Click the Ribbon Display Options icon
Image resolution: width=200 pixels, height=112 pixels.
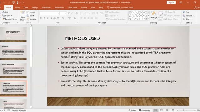coord(181,2)
